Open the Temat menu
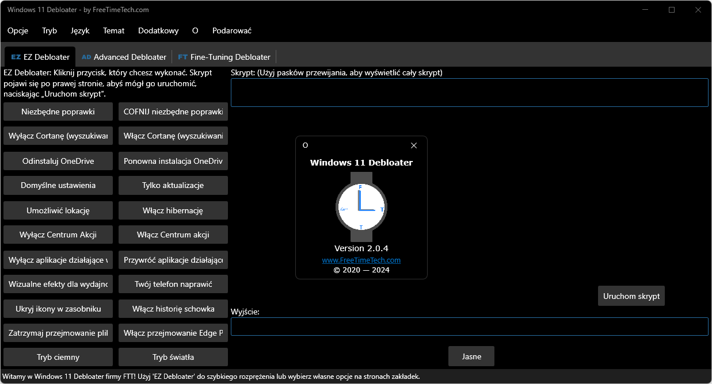Screen dimensions: 712x384 (x=113, y=30)
